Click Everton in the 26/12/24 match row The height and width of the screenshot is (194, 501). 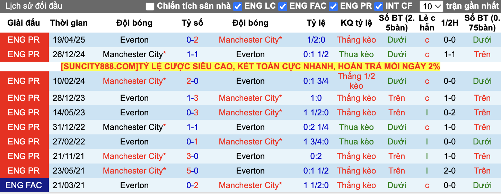pos(250,54)
